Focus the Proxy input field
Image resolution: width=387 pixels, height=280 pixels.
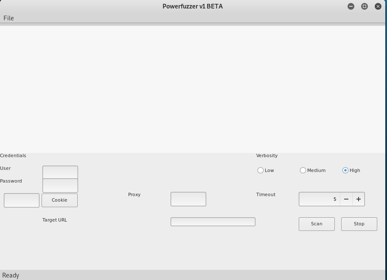pos(188,199)
